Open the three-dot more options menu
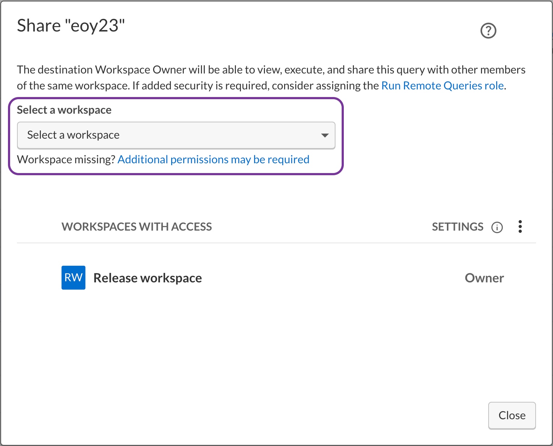This screenshot has width=553, height=446. 520,227
